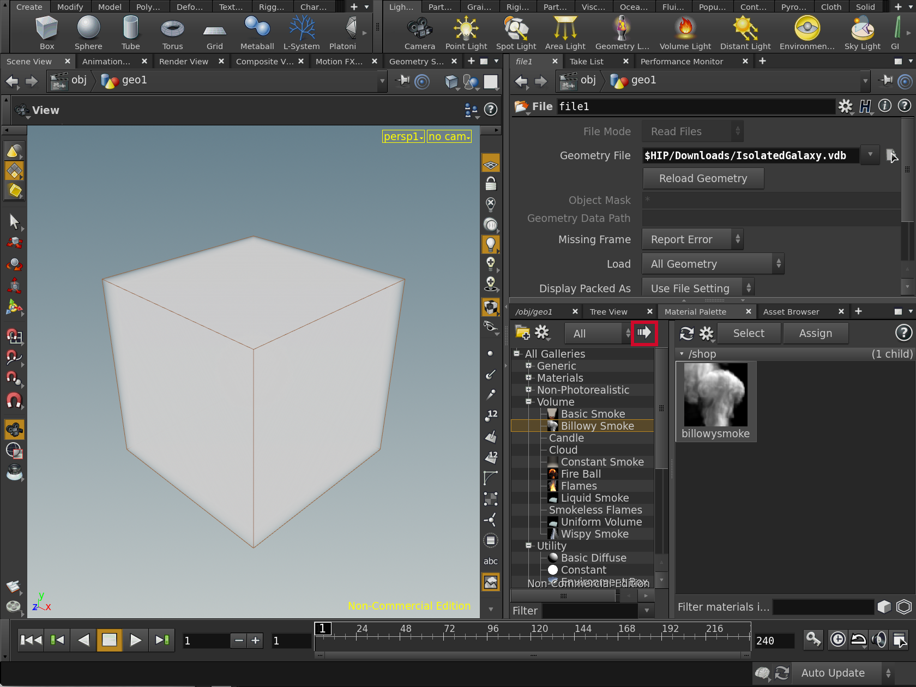Open the Missing Frame dropdown
The height and width of the screenshot is (687, 916).
(x=692, y=239)
